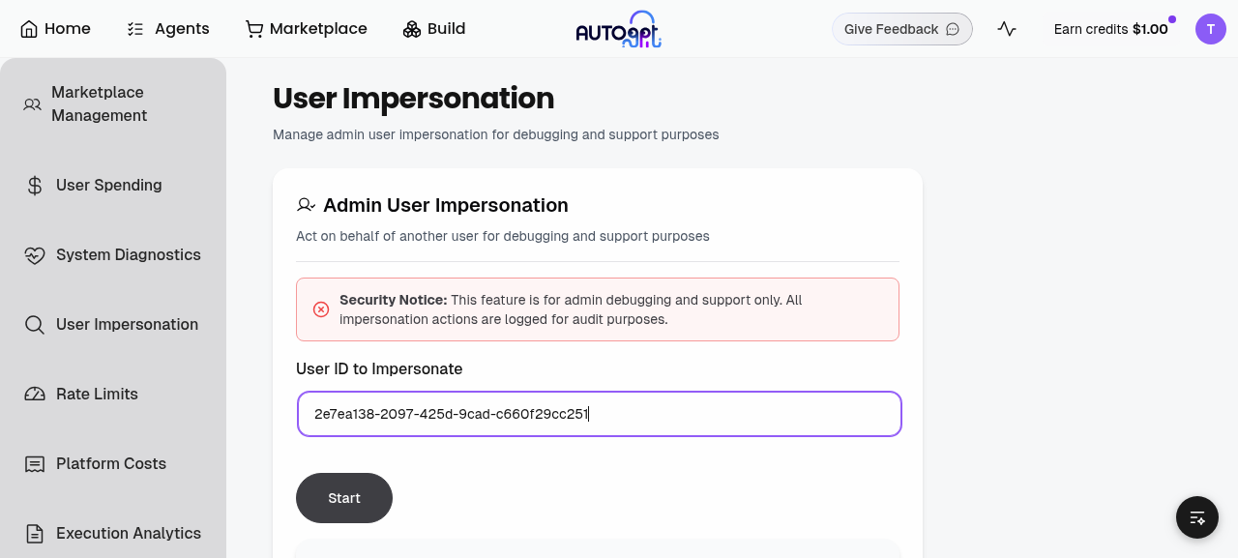Click the Platform Costs receipt icon
The height and width of the screenshot is (558, 1238).
[35, 464]
